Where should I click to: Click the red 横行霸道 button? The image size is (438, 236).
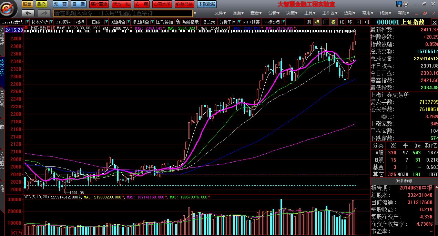click(99, 4)
